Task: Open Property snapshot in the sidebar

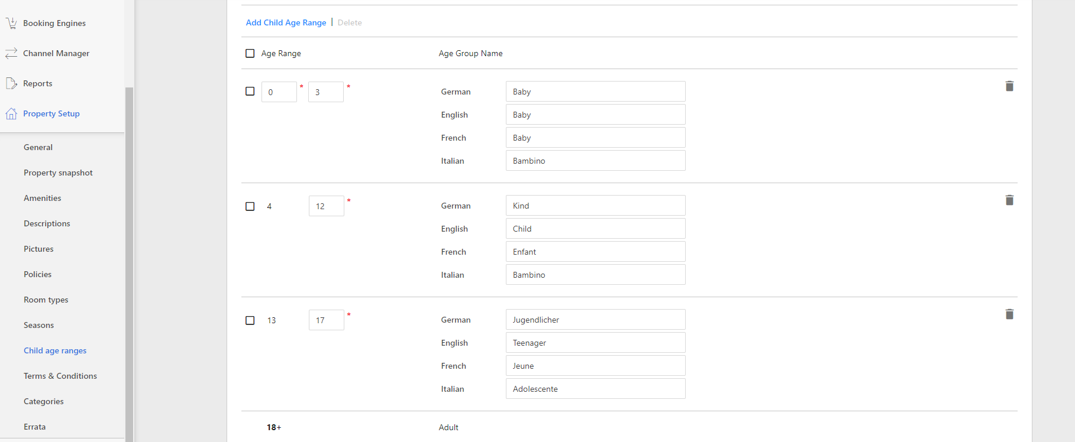Action: point(58,173)
